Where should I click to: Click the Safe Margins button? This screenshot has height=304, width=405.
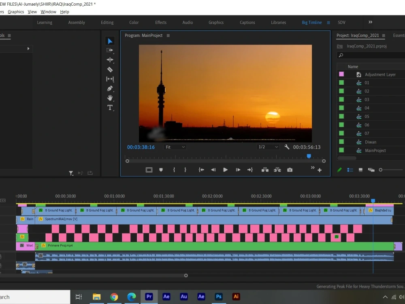(149, 170)
